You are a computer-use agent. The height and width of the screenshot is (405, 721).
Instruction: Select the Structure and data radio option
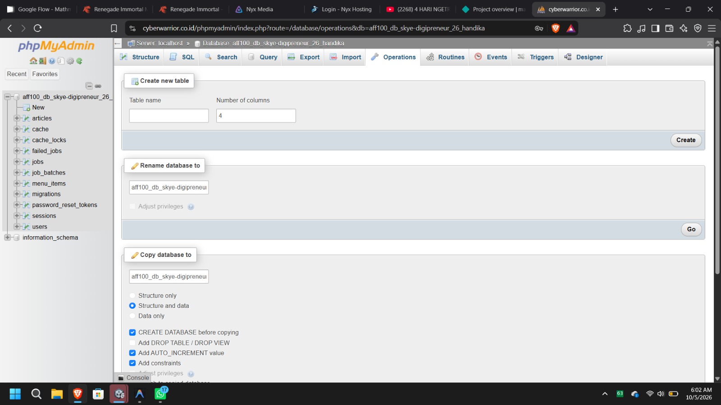click(132, 306)
